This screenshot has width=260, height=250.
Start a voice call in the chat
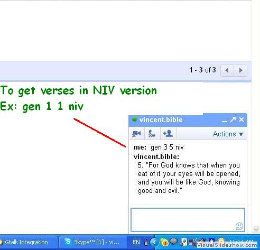152,134
